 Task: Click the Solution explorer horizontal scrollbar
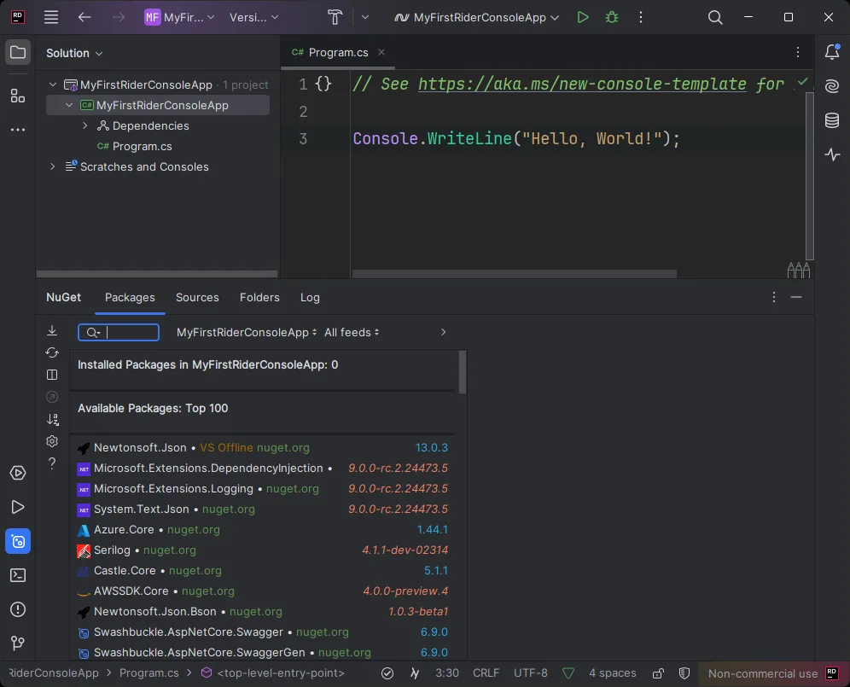(x=157, y=274)
